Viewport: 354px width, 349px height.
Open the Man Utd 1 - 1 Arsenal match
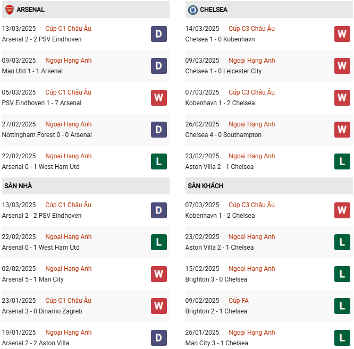[x=32, y=71]
